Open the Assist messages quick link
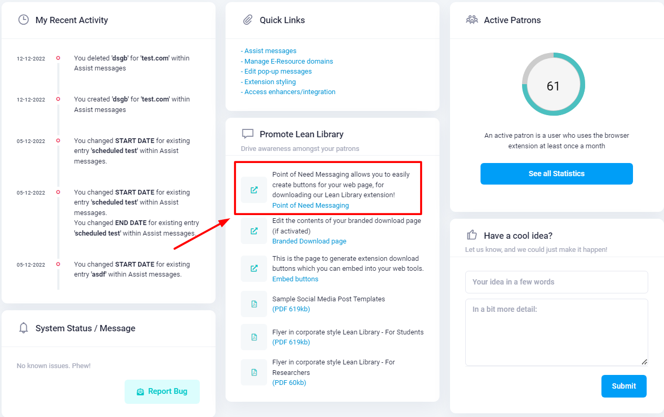 point(269,51)
